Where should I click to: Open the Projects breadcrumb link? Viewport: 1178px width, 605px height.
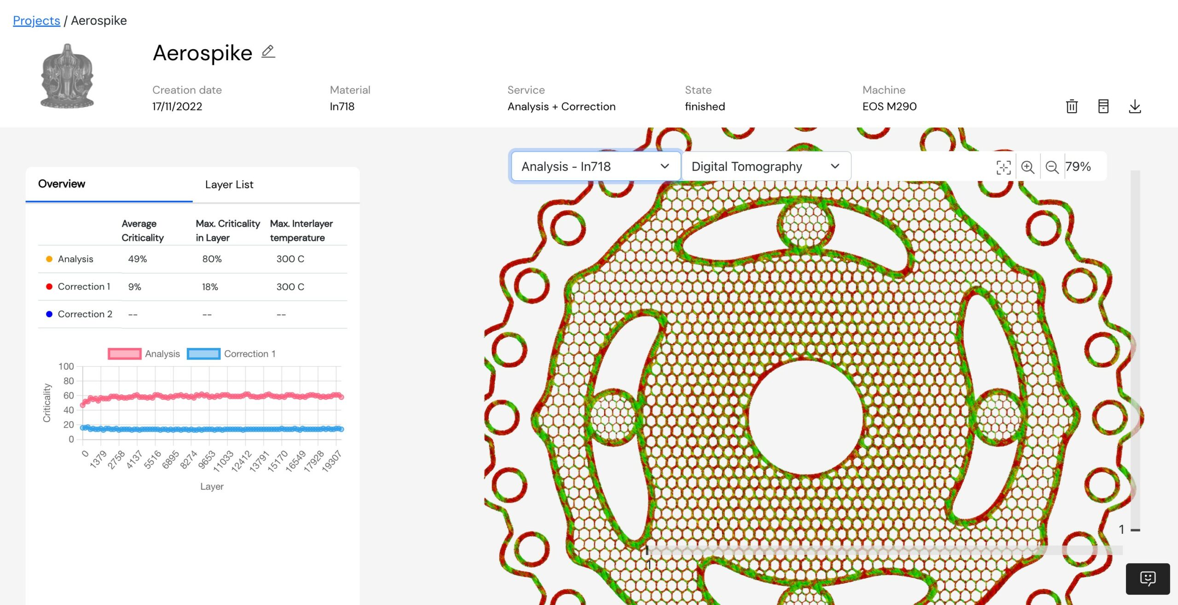point(36,21)
